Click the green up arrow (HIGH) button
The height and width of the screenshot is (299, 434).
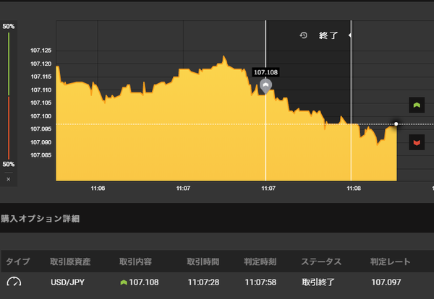pos(417,105)
